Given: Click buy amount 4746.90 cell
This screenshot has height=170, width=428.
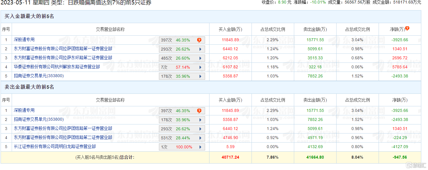Looking at the screenshot, I should [x=231, y=138].
